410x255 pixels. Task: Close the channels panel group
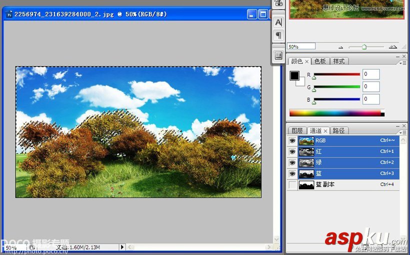pos(404,126)
